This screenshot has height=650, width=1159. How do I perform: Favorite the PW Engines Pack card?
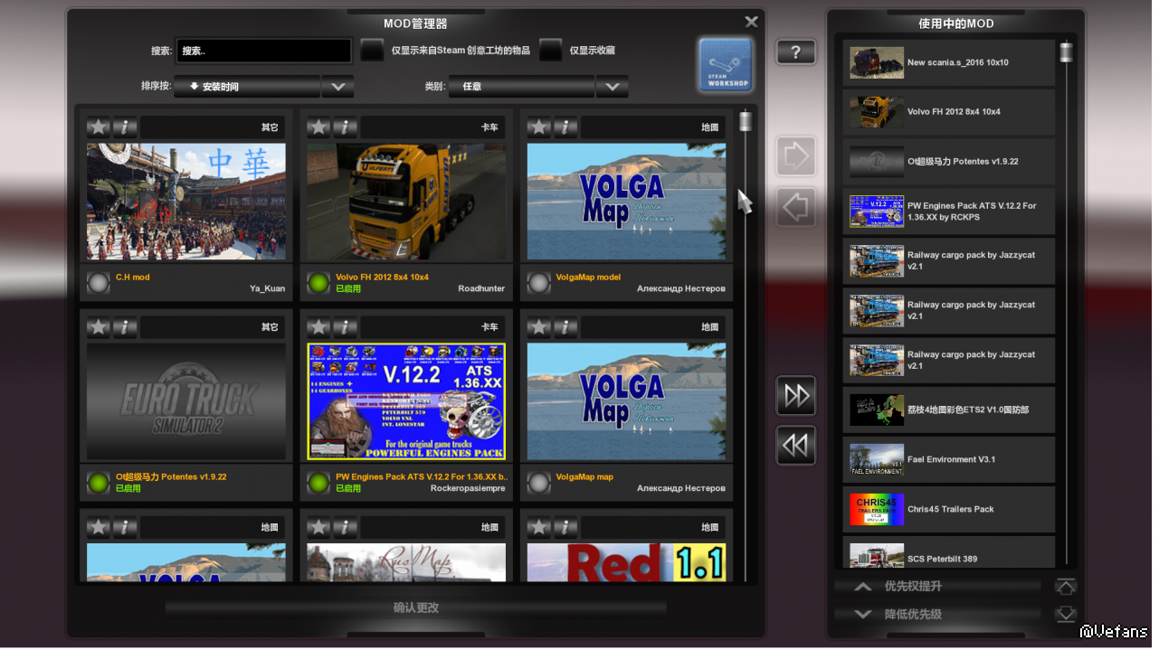point(318,326)
